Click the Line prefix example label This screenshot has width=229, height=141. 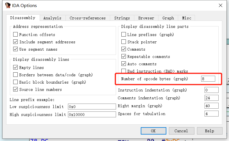(x=32, y=100)
